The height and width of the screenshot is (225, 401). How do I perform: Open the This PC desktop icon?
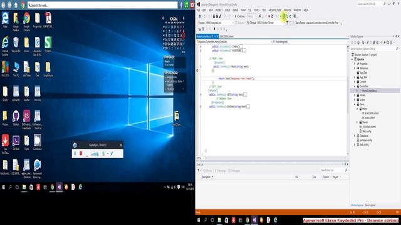pyautogui.click(x=16, y=69)
